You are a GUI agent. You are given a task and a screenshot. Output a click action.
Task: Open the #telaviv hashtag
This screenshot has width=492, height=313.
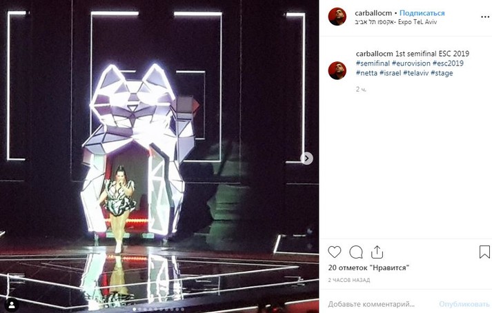pyautogui.click(x=416, y=73)
